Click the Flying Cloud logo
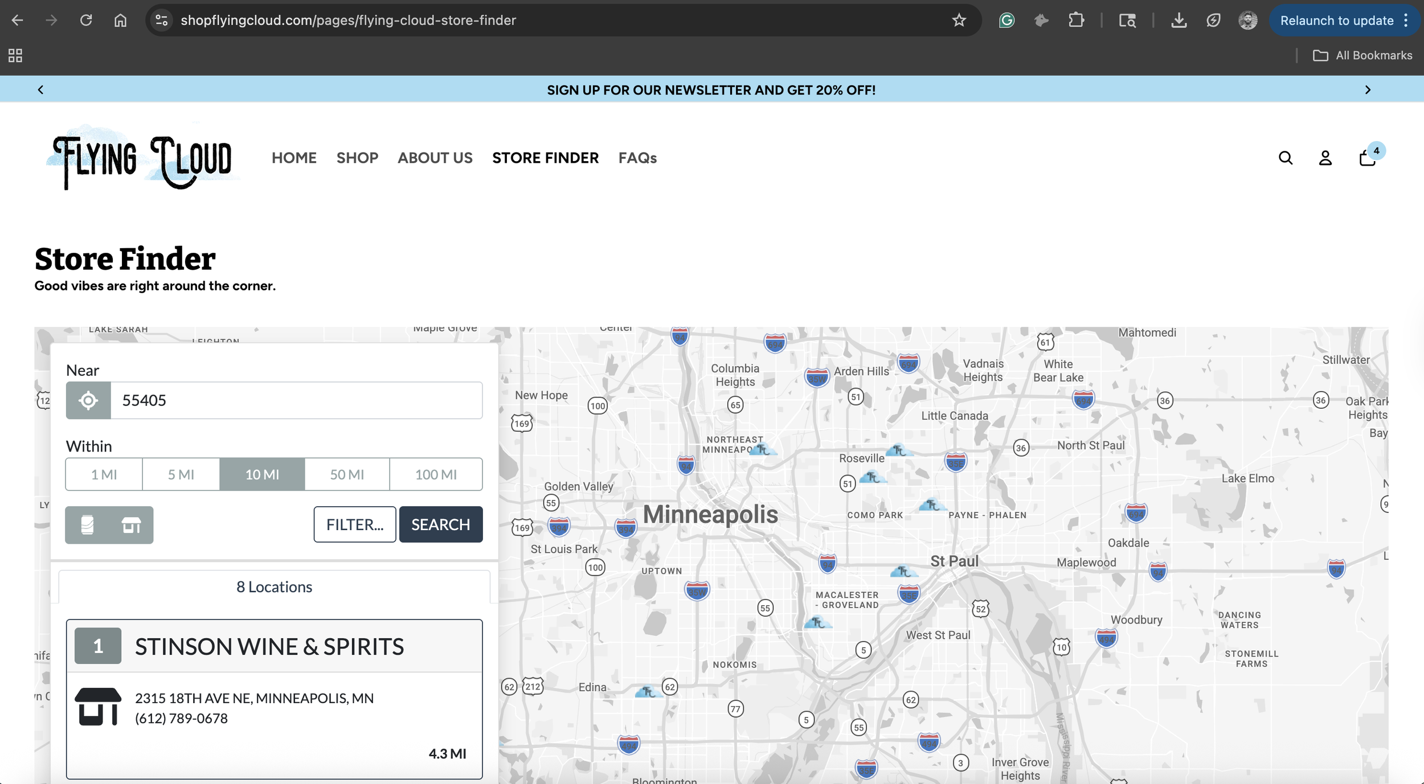Viewport: 1424px width, 784px height. click(142, 158)
